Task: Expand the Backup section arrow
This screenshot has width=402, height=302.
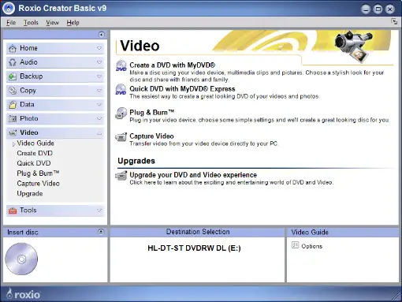Action: pyautogui.click(x=99, y=76)
